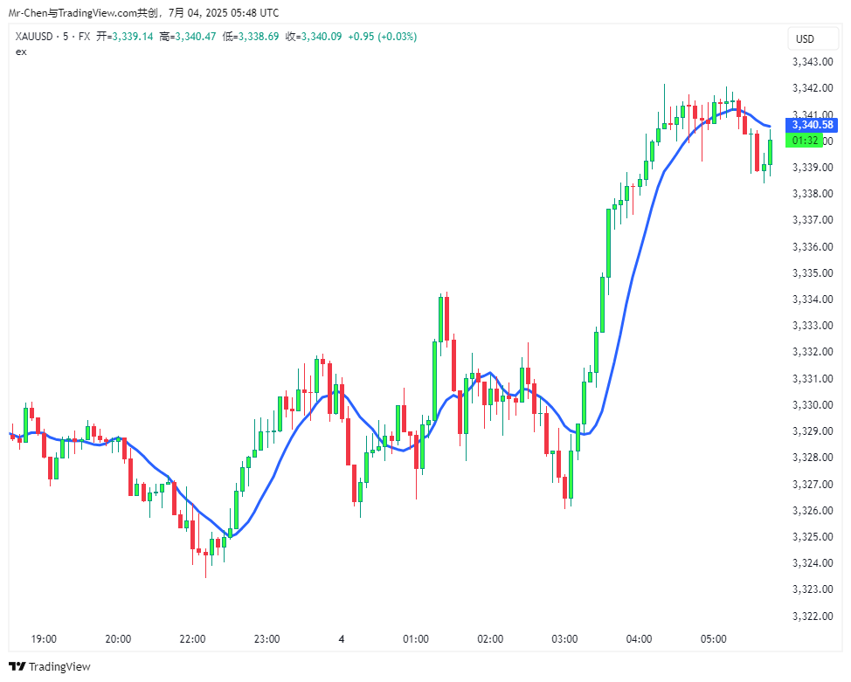
Task: Click the 3,335.00 price axis label
Action: point(813,273)
